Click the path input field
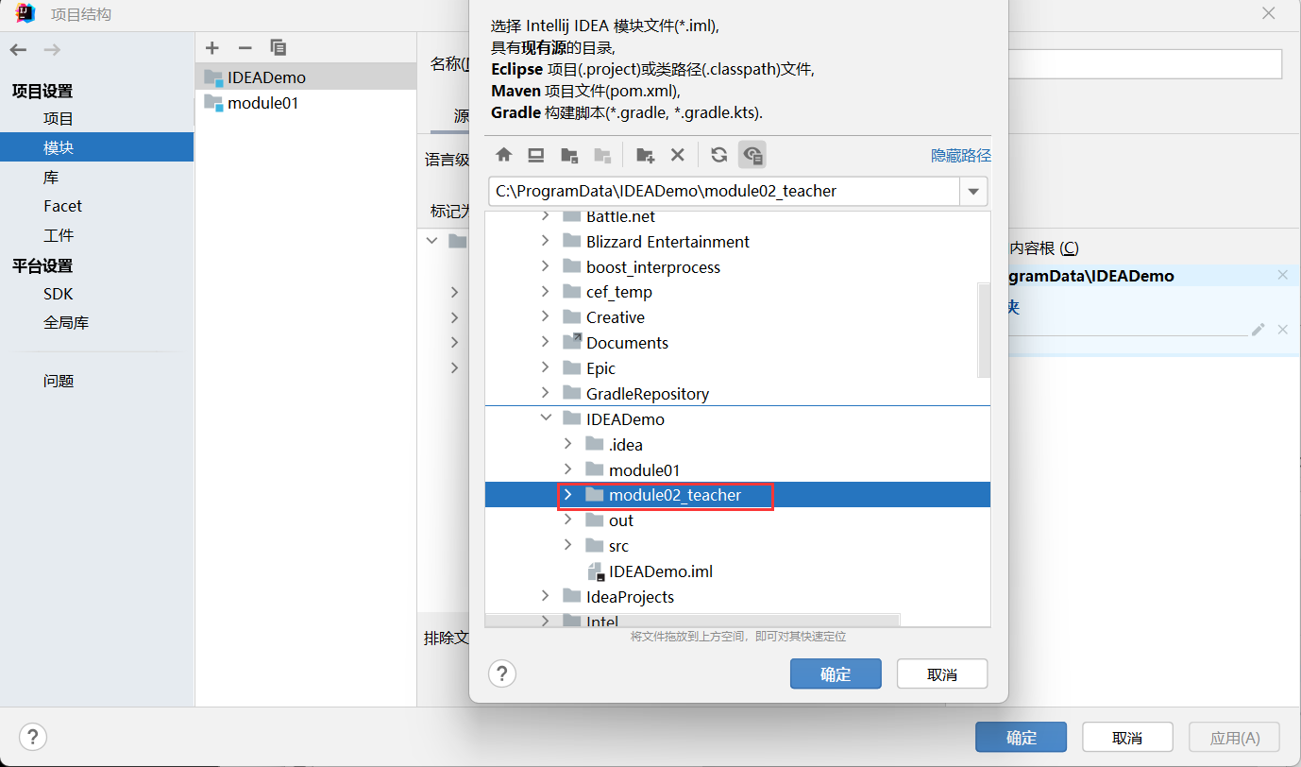 724,191
